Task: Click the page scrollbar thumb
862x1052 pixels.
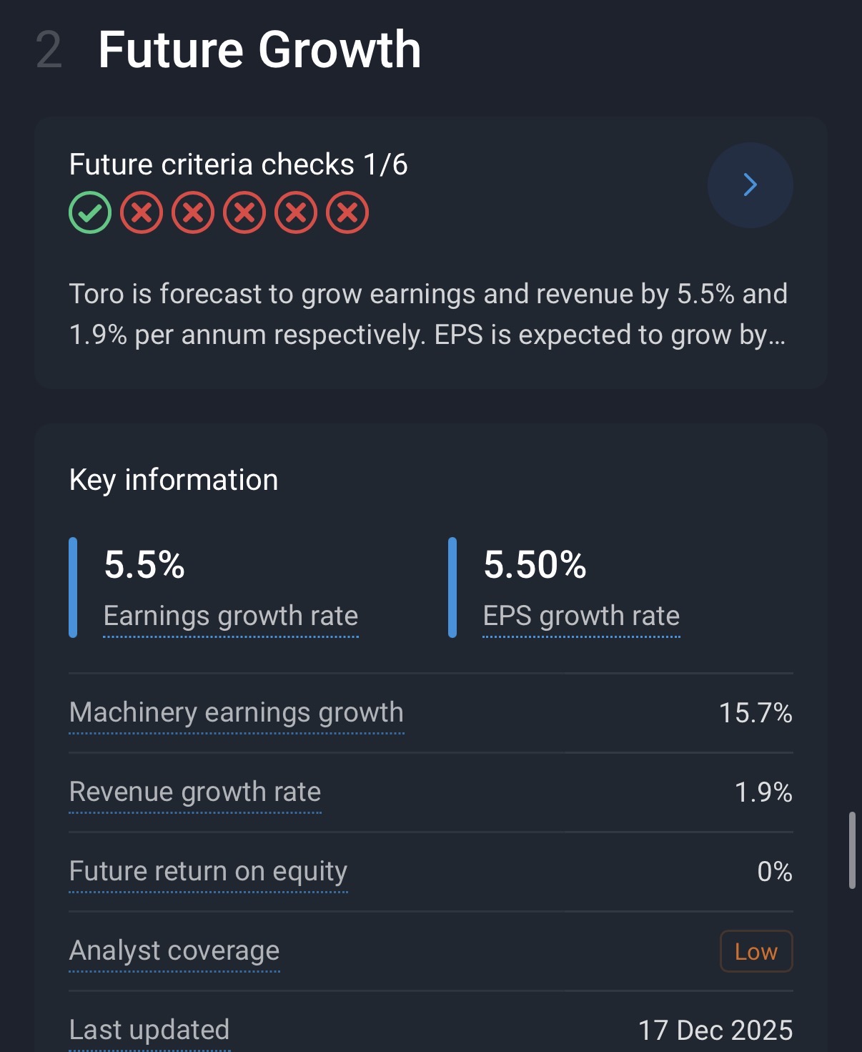Action: pyautogui.click(x=852, y=850)
